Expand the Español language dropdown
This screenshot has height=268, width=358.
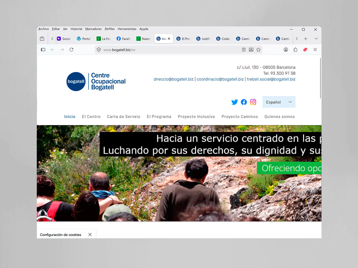[279, 102]
